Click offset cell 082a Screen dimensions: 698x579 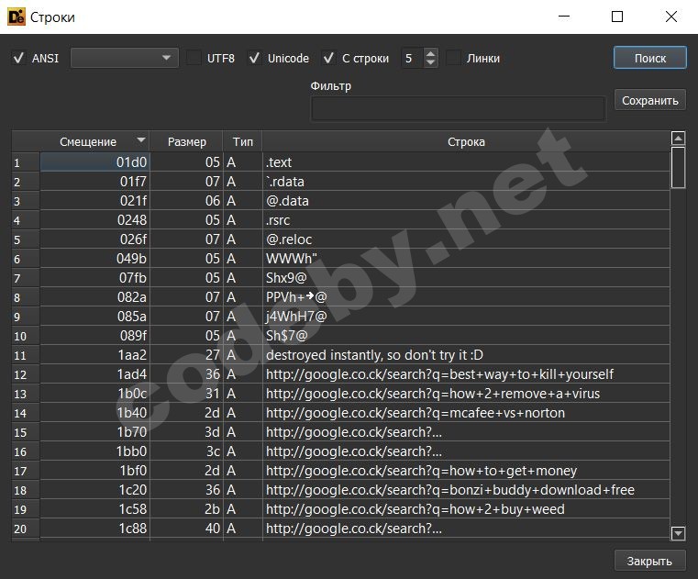click(x=94, y=297)
